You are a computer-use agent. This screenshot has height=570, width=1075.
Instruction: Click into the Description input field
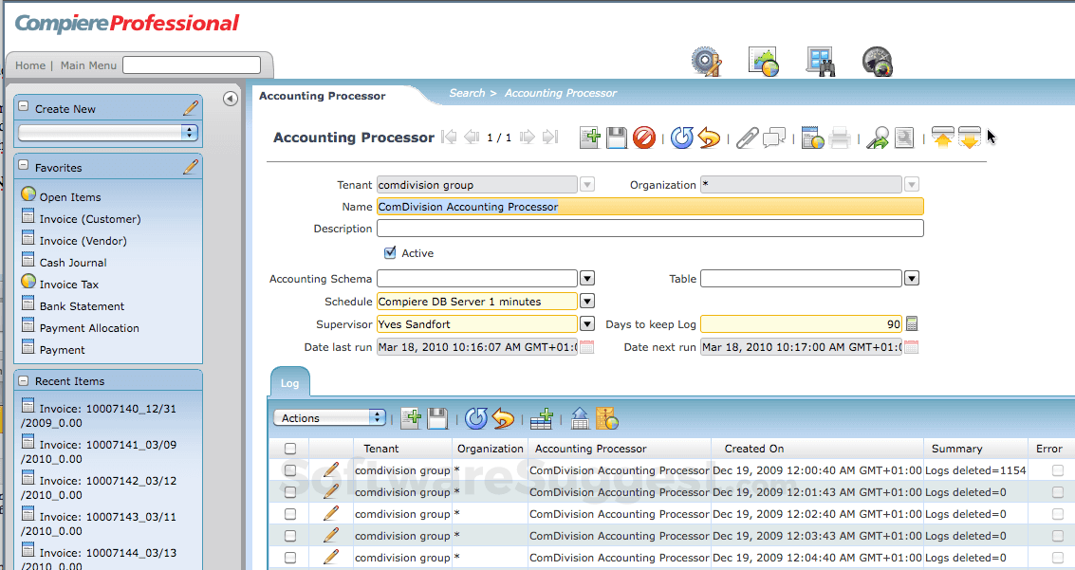click(x=649, y=229)
